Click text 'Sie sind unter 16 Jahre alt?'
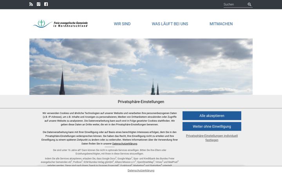 [67, 150]
